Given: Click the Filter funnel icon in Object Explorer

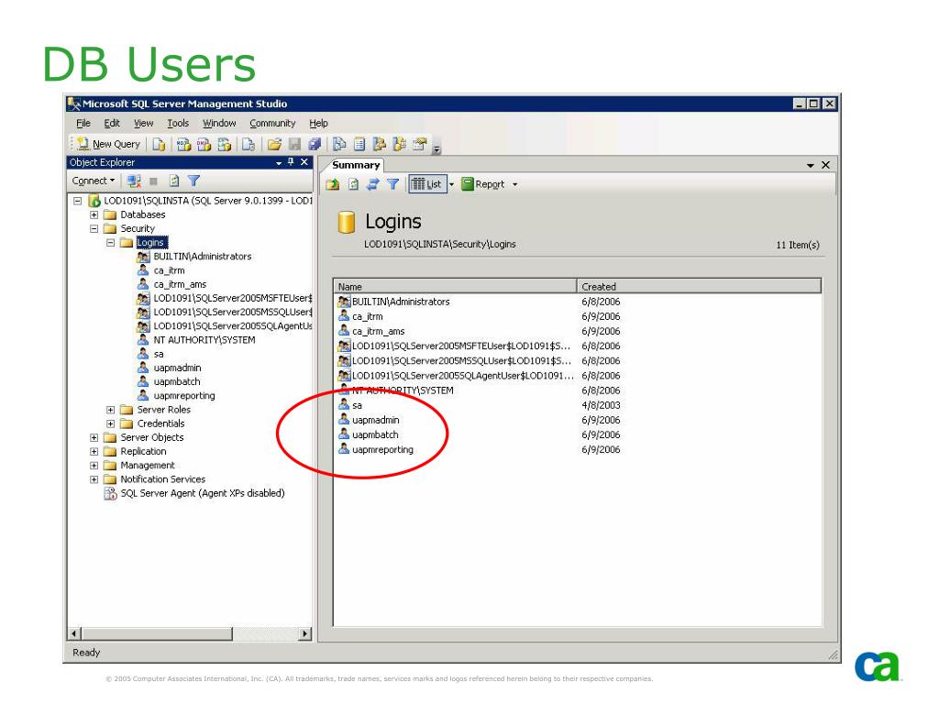Looking at the screenshot, I should coord(193,181).
